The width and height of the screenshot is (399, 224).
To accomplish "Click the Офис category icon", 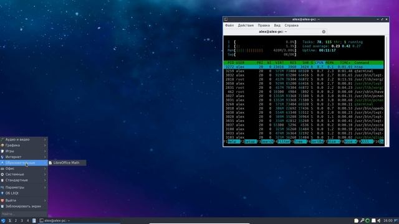I will point(2,169).
